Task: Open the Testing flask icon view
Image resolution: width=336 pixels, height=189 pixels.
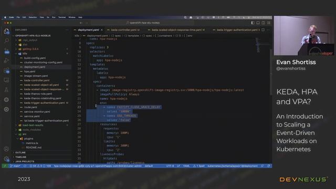Action: (x=6, y=90)
